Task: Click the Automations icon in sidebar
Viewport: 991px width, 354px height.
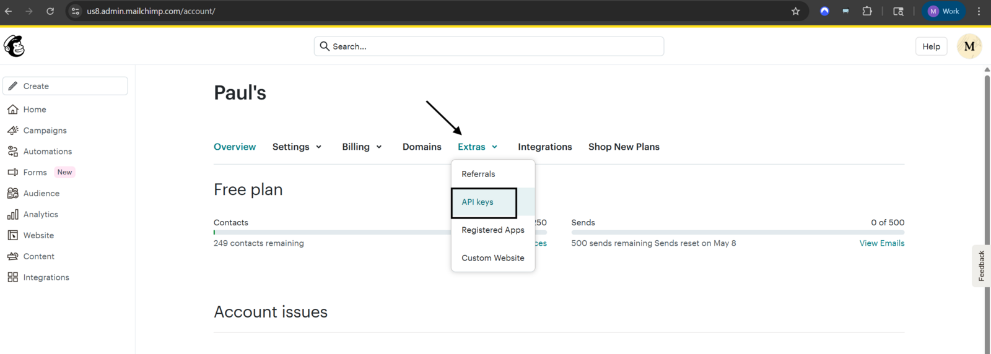Action: pos(13,152)
